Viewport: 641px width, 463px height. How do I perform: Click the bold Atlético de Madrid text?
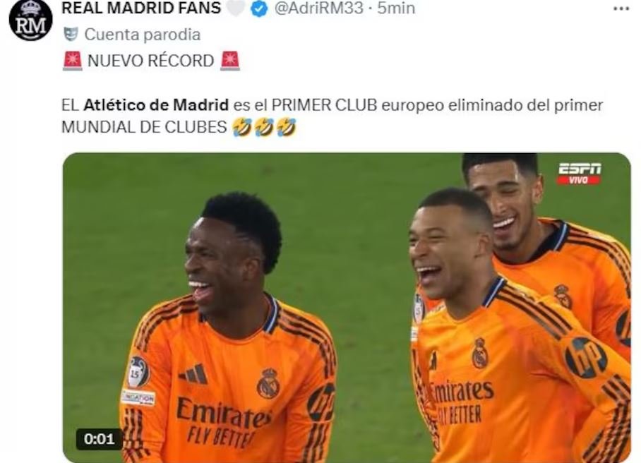[x=156, y=105]
